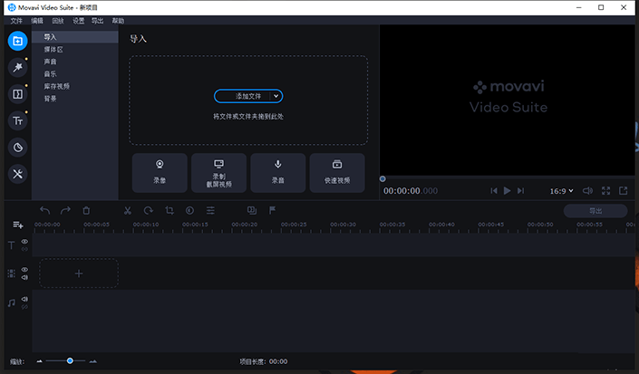Open the More Tools wrench icon
Screen dimensions: 639x374
click(x=17, y=174)
